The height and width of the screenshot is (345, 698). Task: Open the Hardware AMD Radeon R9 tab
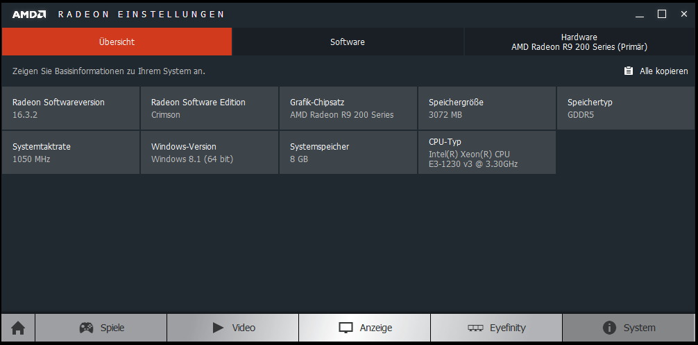click(579, 42)
